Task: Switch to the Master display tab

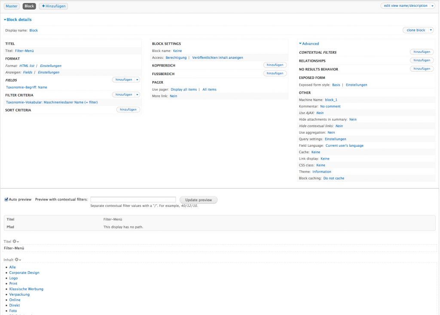Action: point(12,6)
